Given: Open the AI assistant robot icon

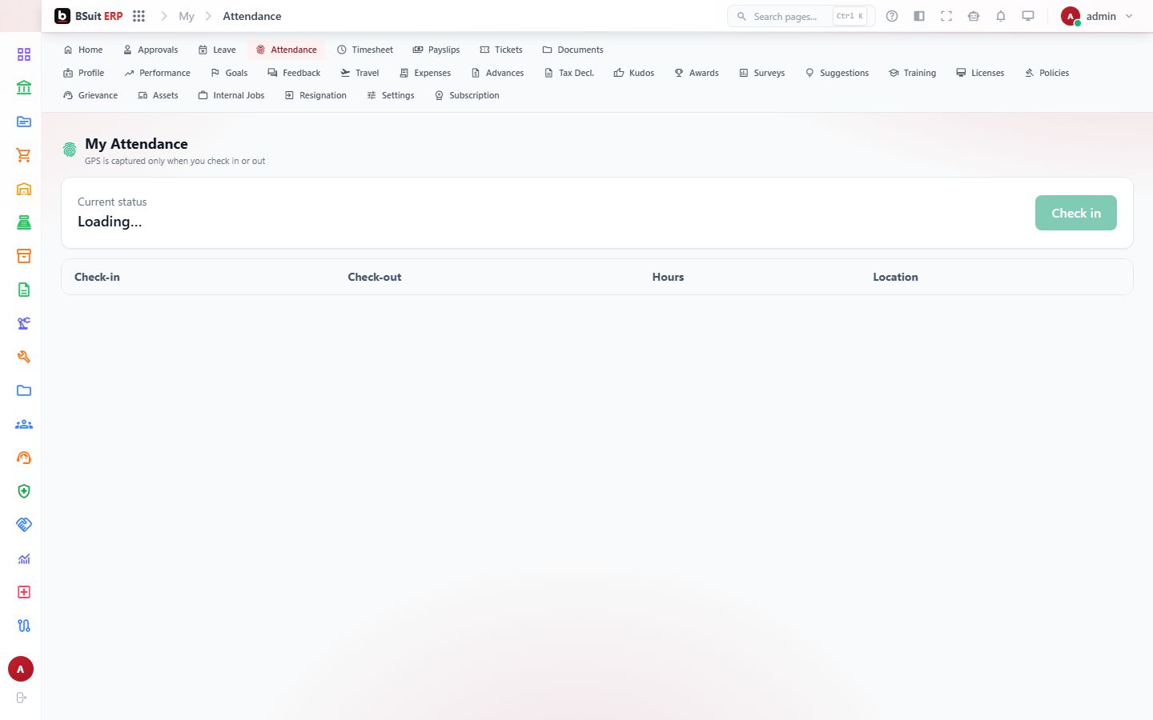Looking at the screenshot, I should click(974, 16).
